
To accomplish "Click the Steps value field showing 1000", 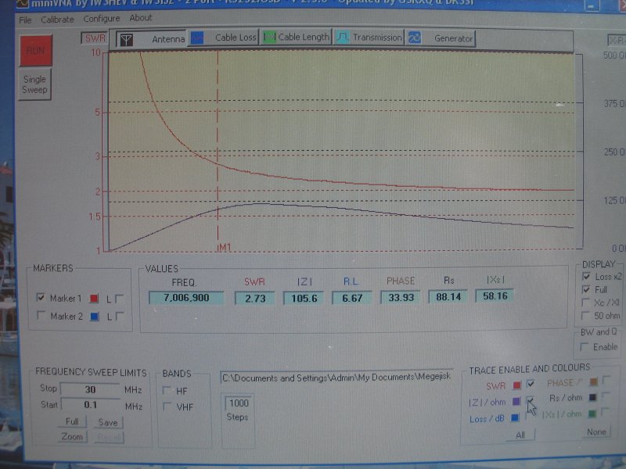I will [x=239, y=403].
